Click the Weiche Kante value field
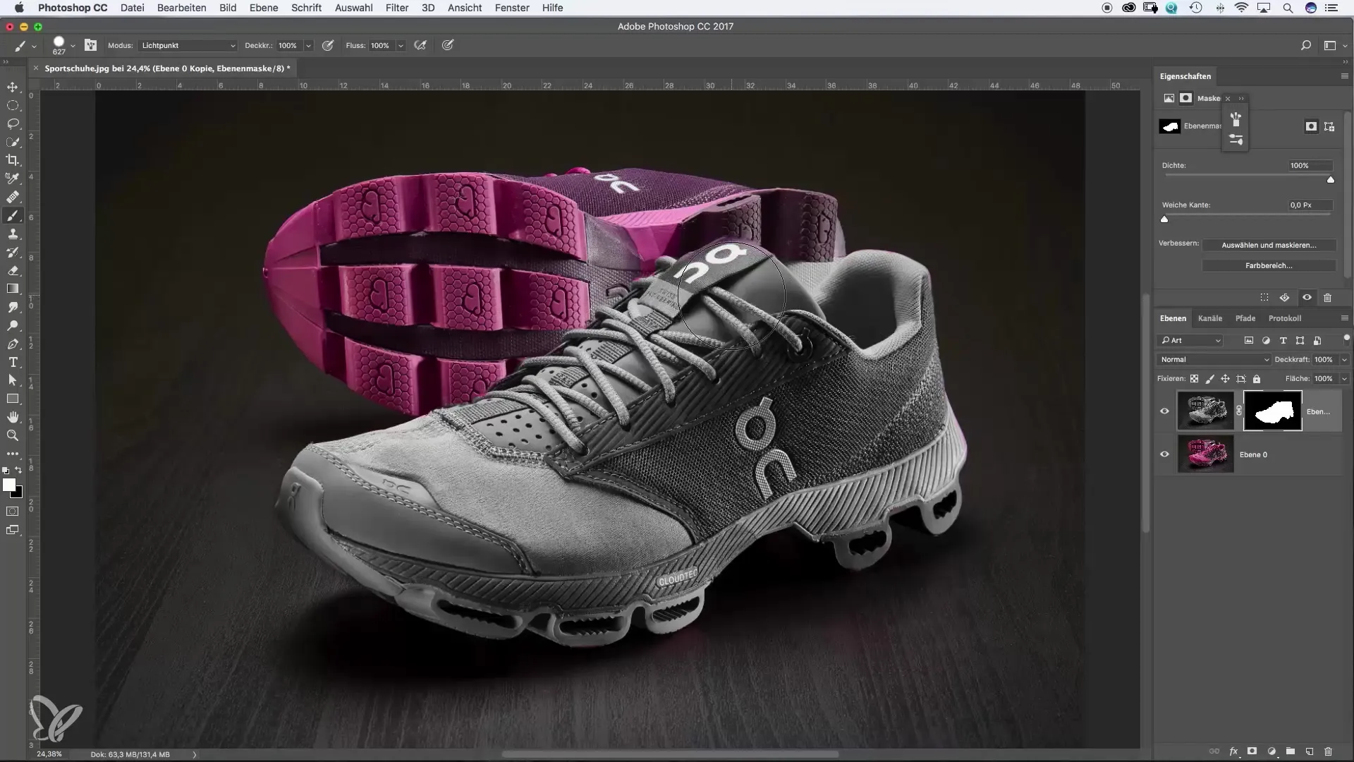 point(1310,205)
